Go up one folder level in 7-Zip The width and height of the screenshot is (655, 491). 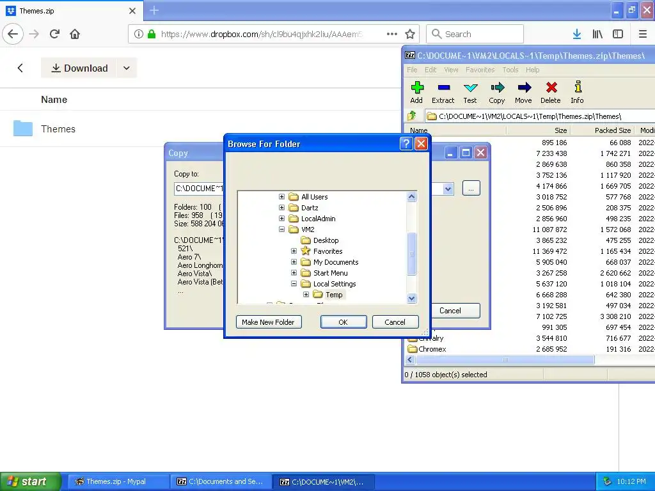coord(413,116)
